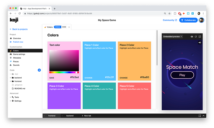Click the red extension icon in toolbar
This screenshot has height=128, width=214.
(179, 13)
